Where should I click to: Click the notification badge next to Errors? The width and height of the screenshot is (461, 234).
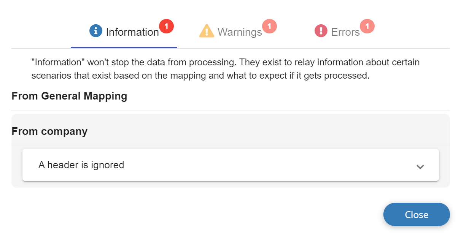point(367,26)
